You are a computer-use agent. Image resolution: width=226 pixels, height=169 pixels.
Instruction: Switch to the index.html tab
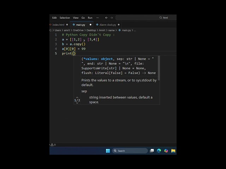(58, 25)
